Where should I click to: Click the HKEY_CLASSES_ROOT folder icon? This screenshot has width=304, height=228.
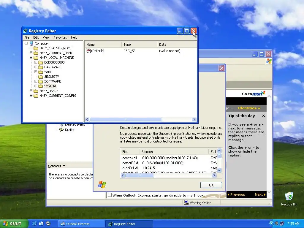tap(36, 48)
